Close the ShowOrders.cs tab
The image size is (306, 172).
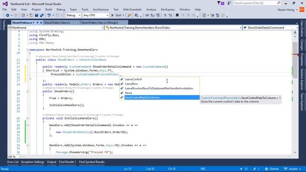(x=41, y=22)
